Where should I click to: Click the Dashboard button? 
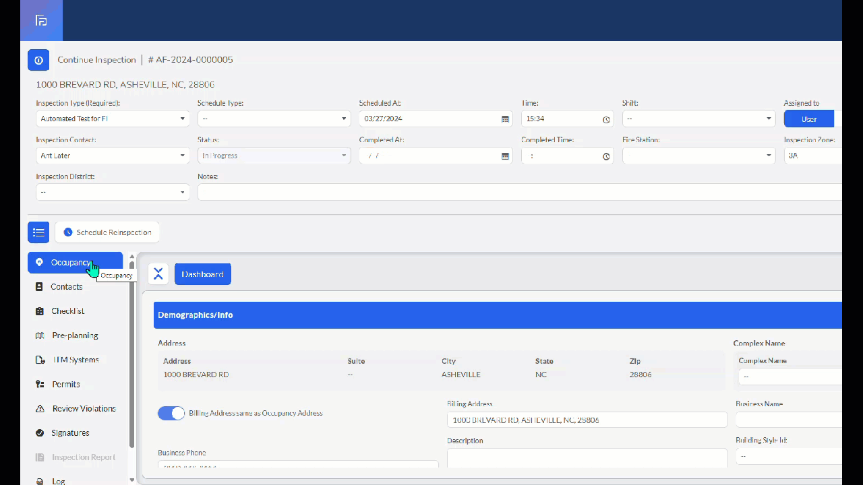(x=203, y=274)
